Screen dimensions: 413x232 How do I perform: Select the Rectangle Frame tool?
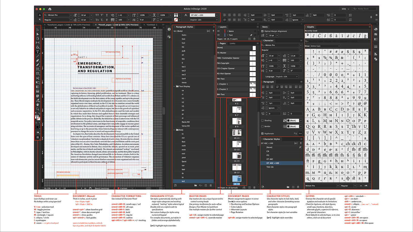click(37, 69)
